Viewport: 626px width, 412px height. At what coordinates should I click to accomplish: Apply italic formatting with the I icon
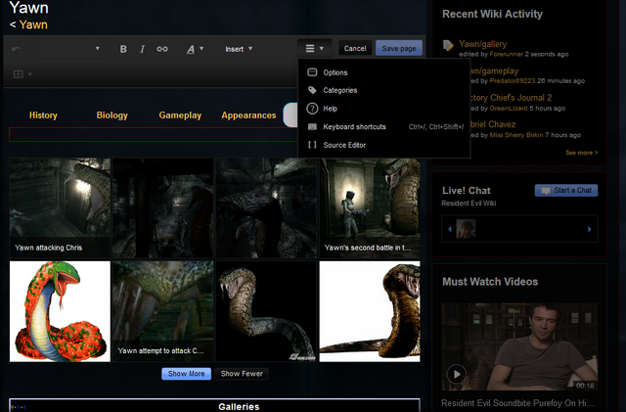point(142,49)
